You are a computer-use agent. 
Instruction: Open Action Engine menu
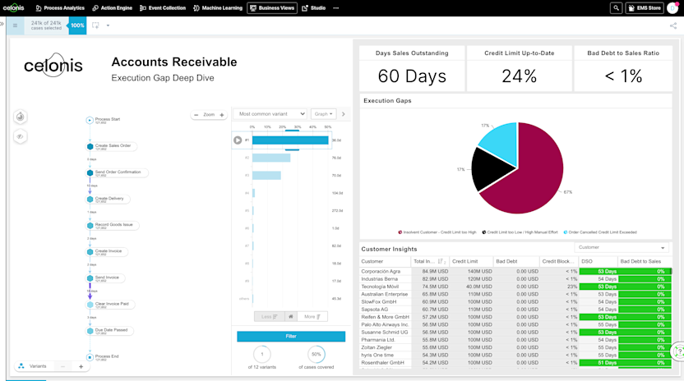coord(112,8)
